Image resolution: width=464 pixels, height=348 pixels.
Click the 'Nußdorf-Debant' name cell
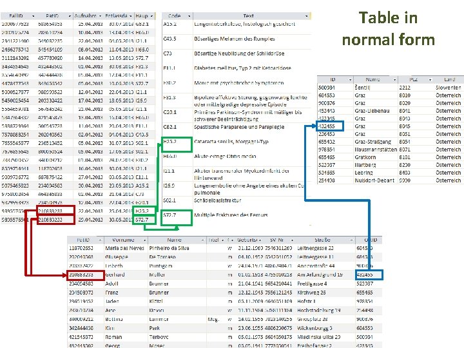pos(374,180)
